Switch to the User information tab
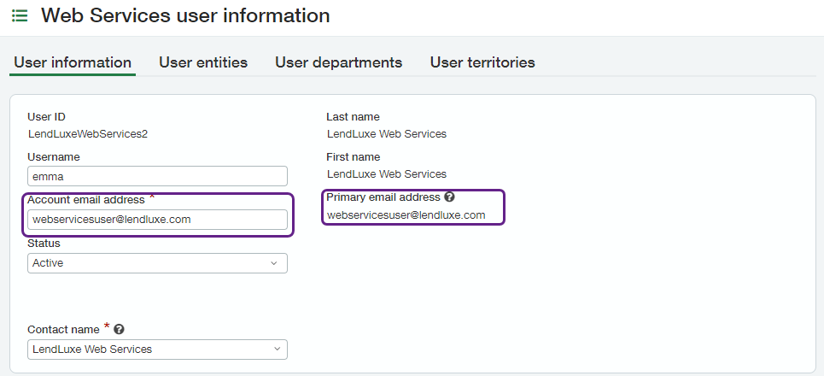The image size is (824, 376). coord(73,62)
